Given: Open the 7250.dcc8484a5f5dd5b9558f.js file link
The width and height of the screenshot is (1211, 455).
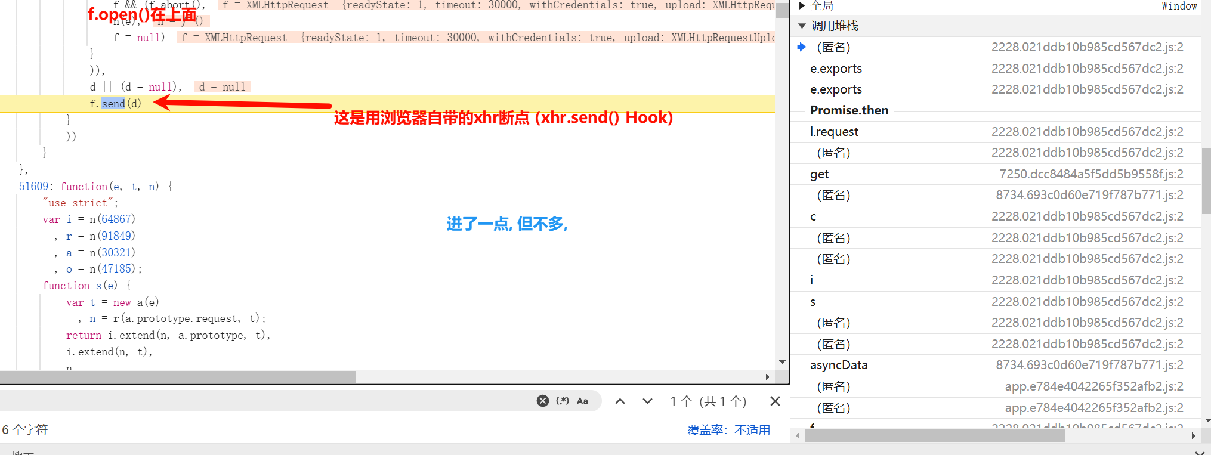Looking at the screenshot, I should [x=1090, y=174].
